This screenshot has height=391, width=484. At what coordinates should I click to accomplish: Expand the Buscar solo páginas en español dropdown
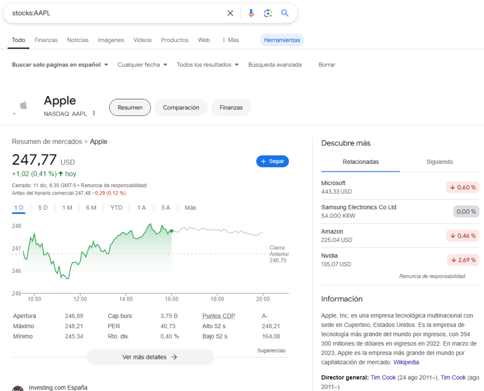(x=60, y=65)
